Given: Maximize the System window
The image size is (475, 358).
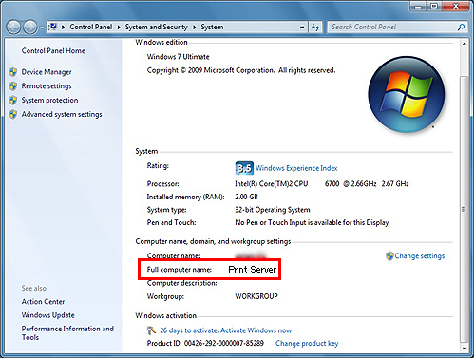Looking at the screenshot, I should [x=434, y=7].
